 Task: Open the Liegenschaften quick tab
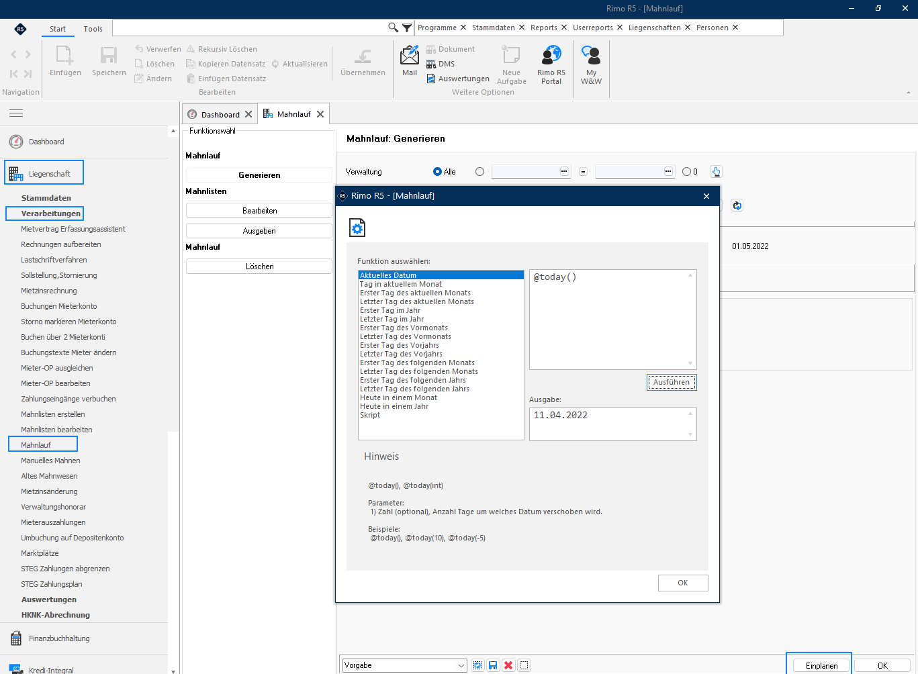[x=655, y=28]
